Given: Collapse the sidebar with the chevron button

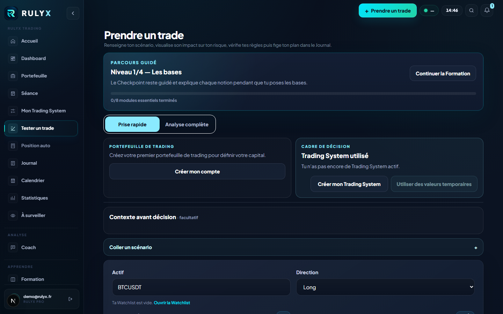Looking at the screenshot, I should coord(73,13).
